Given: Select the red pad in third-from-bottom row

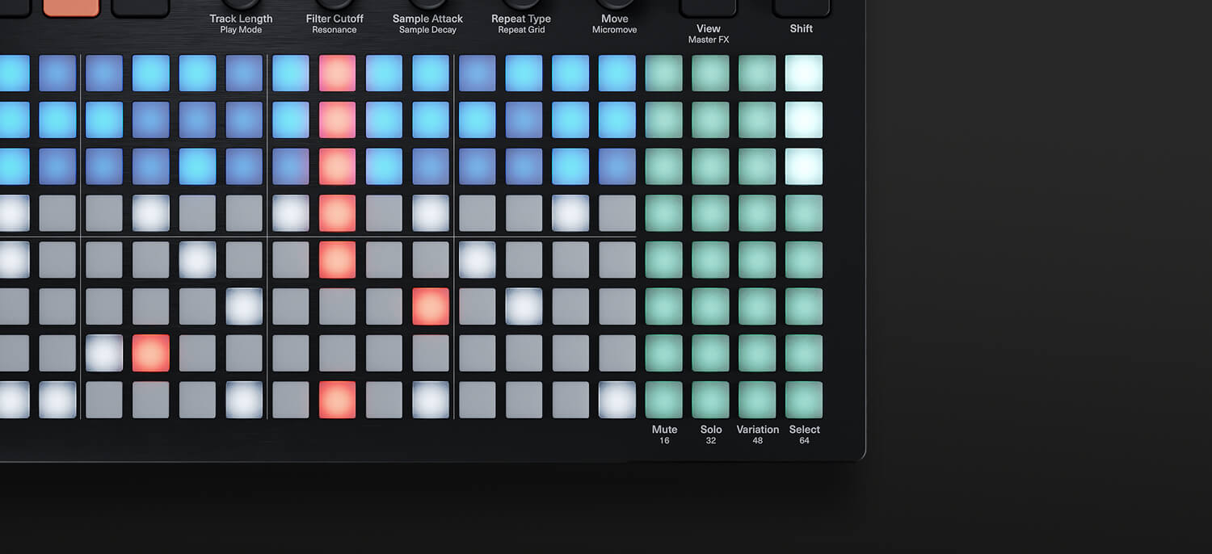Looking at the screenshot, I should 431,307.
